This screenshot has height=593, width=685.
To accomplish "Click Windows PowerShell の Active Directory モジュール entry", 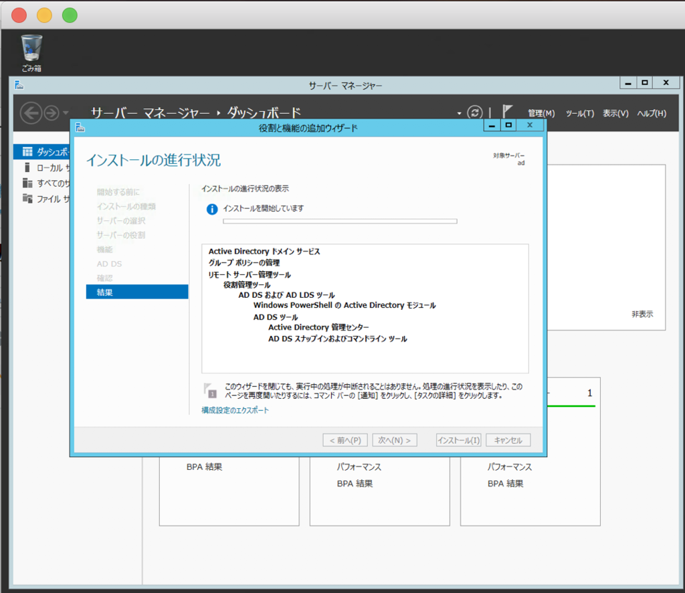I will point(345,305).
